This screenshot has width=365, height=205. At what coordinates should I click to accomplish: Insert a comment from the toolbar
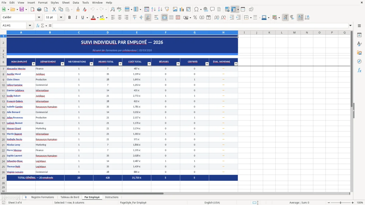click(x=213, y=9)
